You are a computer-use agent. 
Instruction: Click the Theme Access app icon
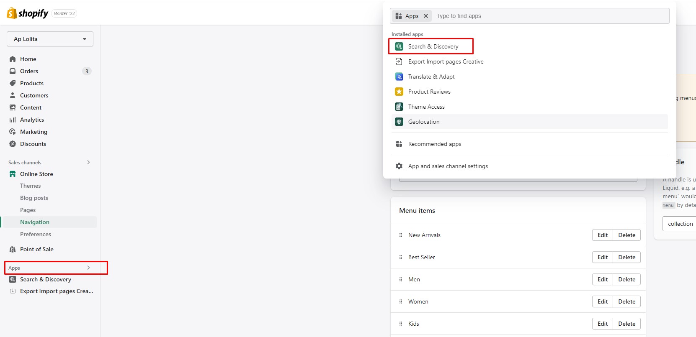[x=399, y=107]
